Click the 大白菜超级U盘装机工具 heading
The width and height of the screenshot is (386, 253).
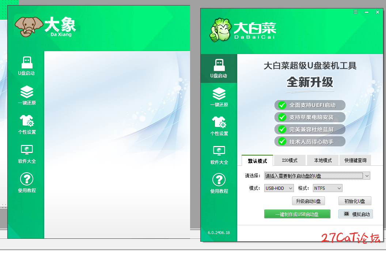click(310, 66)
